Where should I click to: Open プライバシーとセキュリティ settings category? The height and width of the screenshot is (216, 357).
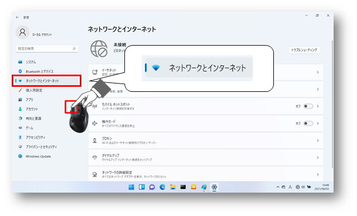pos(37,147)
